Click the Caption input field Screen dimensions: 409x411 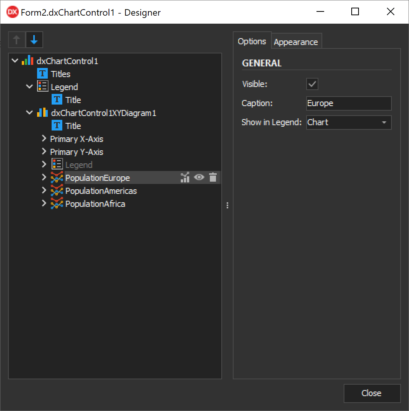coord(349,103)
